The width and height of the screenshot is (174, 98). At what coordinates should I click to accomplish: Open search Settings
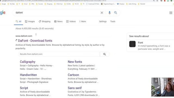(x=103, y=22)
